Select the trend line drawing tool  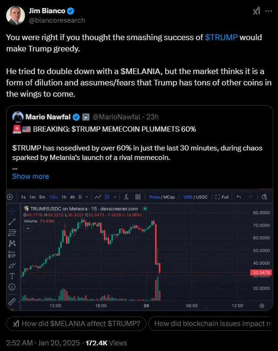(12, 222)
